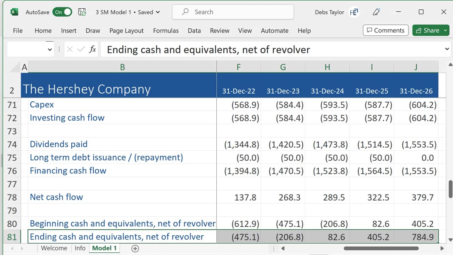The height and width of the screenshot is (255, 453).
Task: Open the Info sheet tab
Action: [80, 248]
